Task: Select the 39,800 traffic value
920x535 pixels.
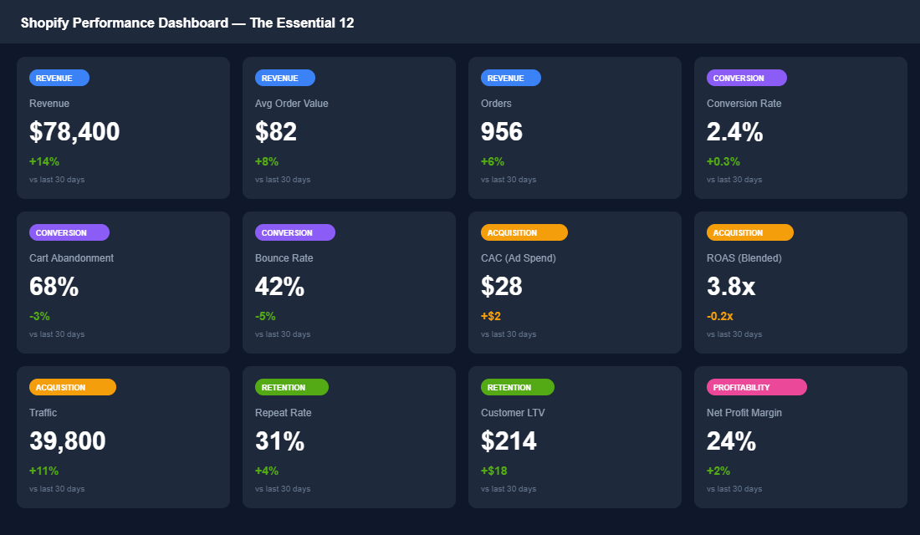Action: [x=68, y=441]
